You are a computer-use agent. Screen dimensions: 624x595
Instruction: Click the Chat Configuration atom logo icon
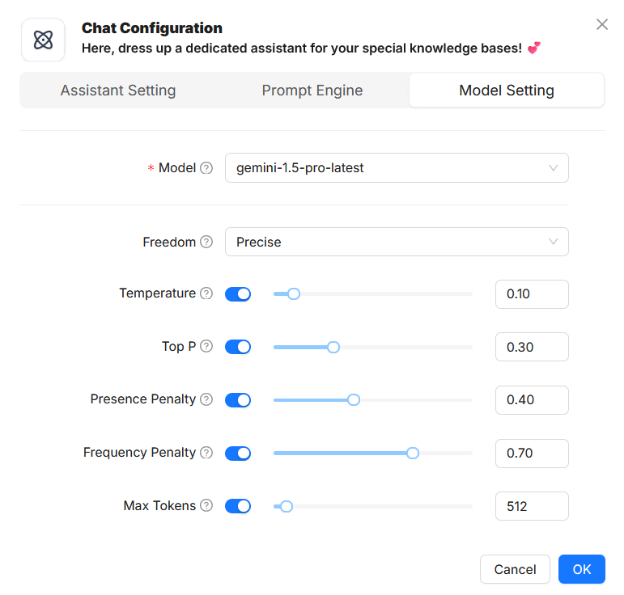point(43,40)
